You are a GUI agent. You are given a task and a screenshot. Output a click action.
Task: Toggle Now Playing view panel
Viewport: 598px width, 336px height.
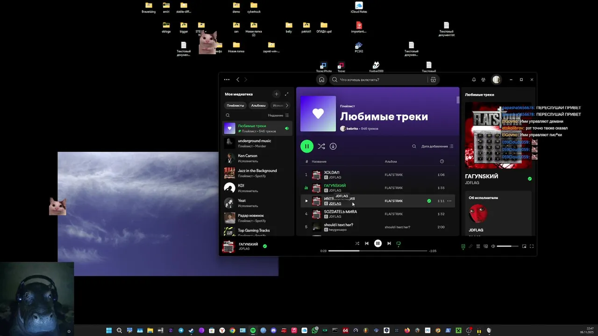click(x=463, y=246)
